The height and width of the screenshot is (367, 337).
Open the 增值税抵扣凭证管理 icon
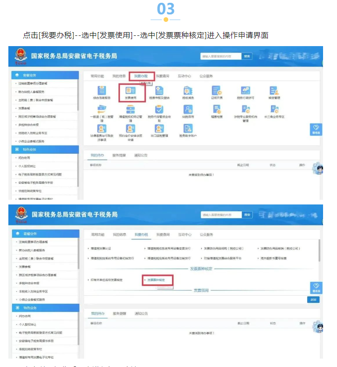[x=130, y=112]
